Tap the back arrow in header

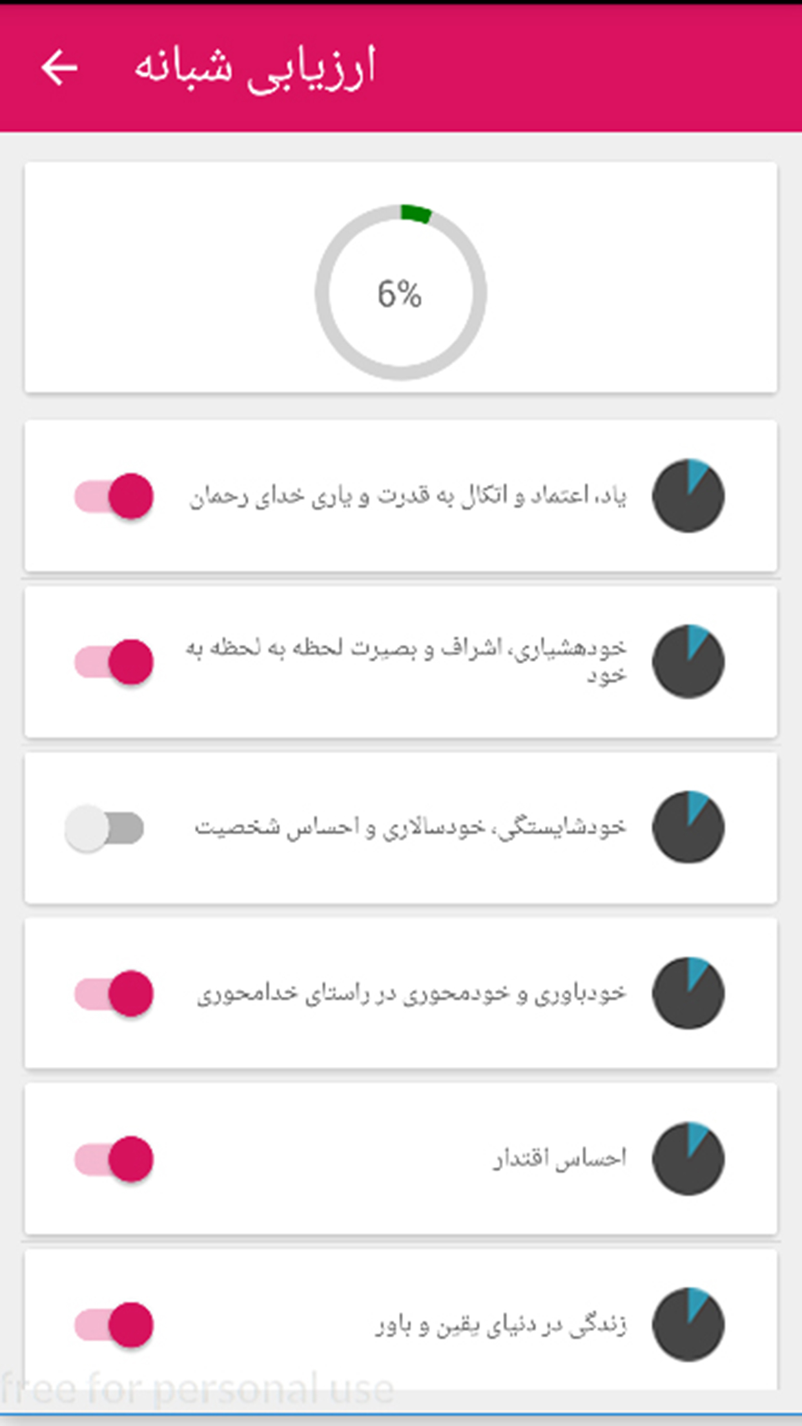(x=59, y=68)
